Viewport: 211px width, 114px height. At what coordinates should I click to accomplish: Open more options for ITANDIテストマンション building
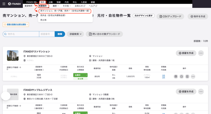[x=201, y=53]
